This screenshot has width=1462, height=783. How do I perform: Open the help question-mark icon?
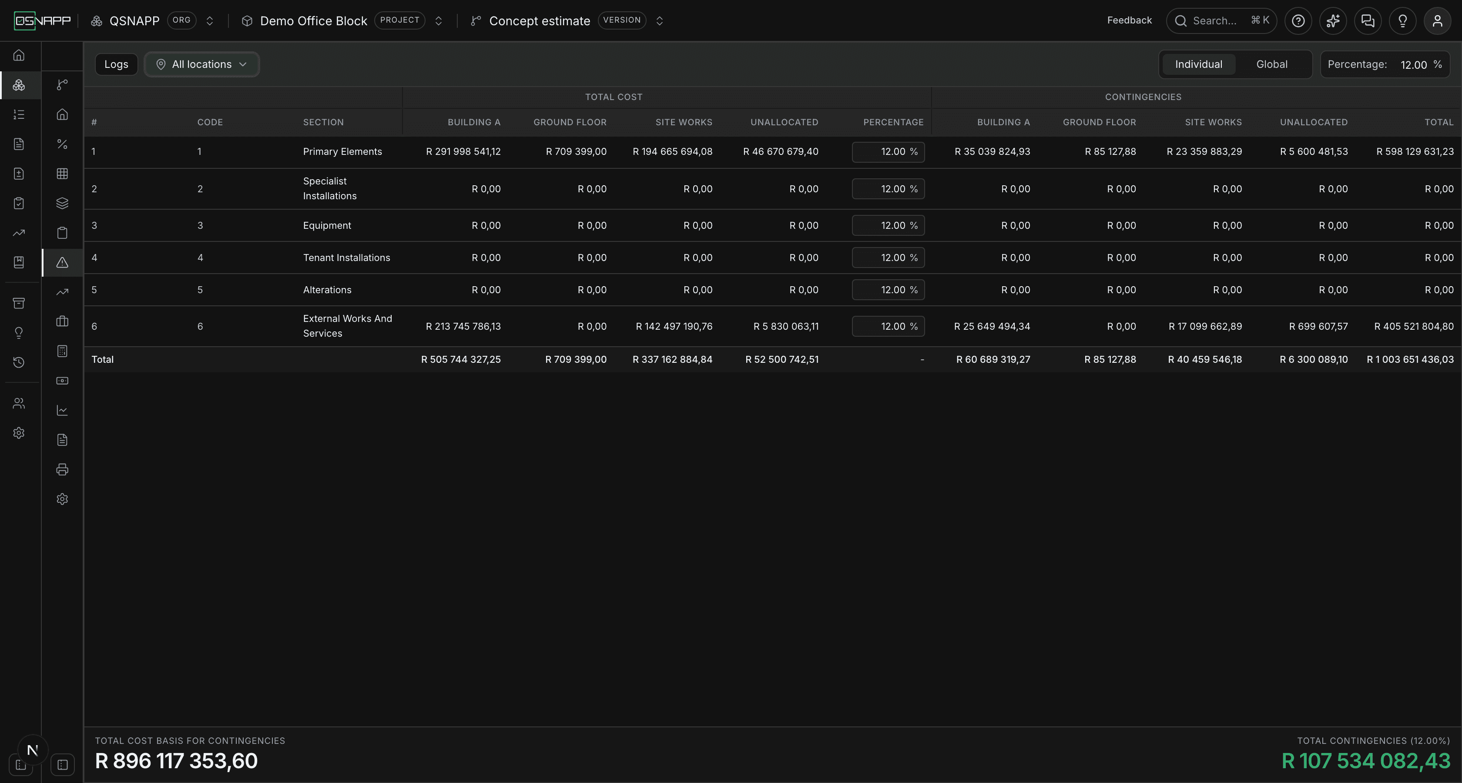1298,21
